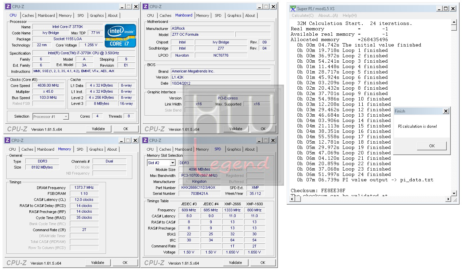The width and height of the screenshot is (467, 270).
Task: Select CPU tab in the Mainboard window
Action: tap(151, 16)
